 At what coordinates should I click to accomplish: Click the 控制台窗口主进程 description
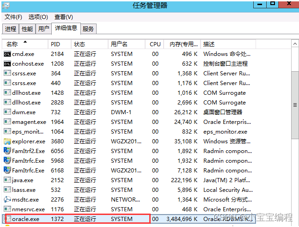click(226, 64)
